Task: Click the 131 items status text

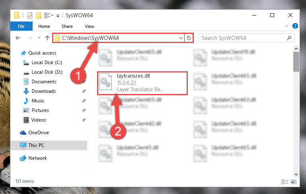Action: coord(25,181)
